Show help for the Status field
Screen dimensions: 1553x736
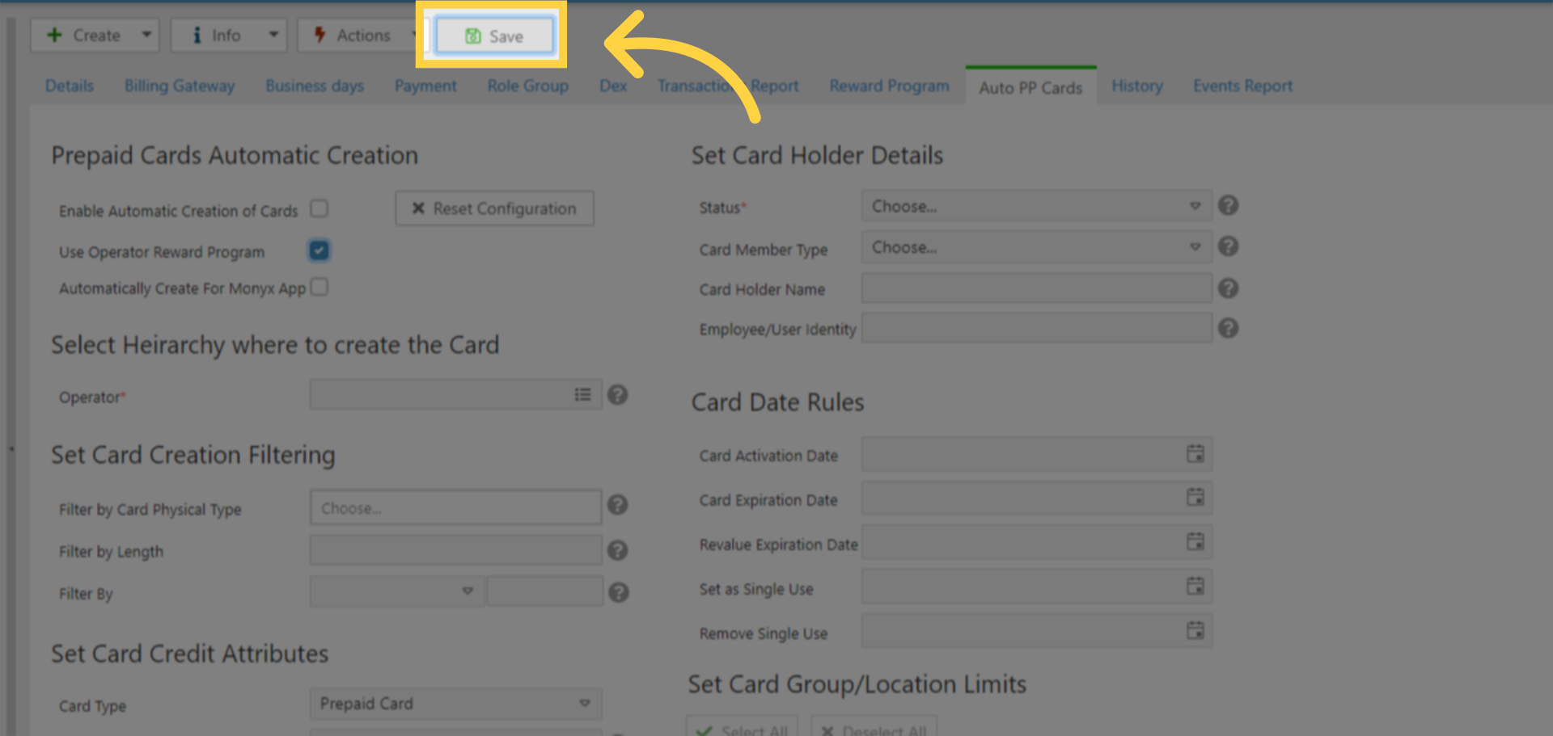point(1228,205)
